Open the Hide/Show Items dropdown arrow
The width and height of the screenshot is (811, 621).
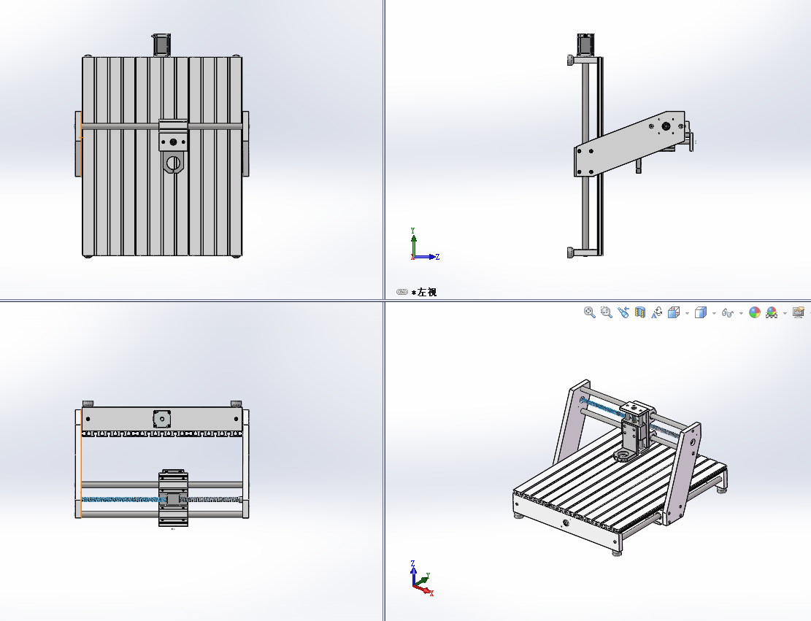tap(740, 312)
